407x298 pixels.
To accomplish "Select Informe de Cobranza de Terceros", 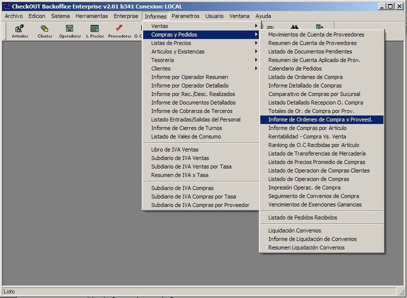I will point(201,111).
